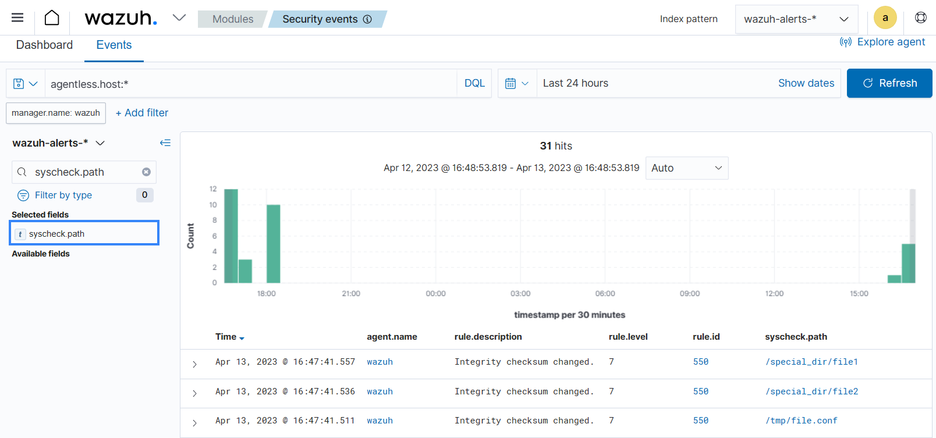Click the string type icon next to syscheck.path
The height and width of the screenshot is (438, 936).
[20, 234]
